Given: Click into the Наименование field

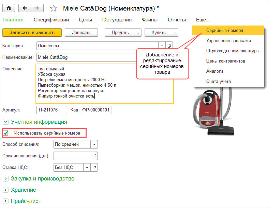Looking at the screenshot, I should (87, 57).
